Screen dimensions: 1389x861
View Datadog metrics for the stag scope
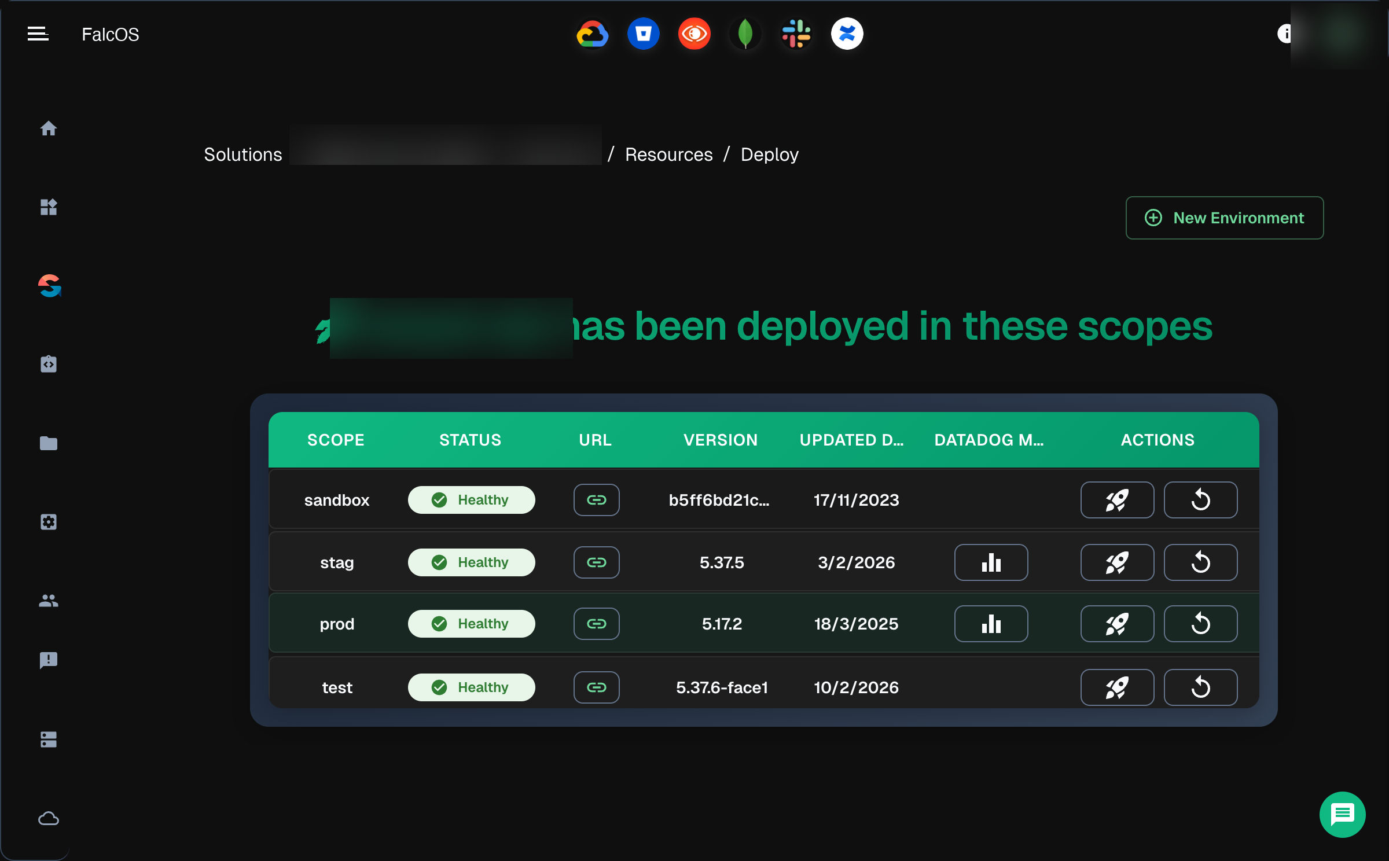click(x=991, y=562)
